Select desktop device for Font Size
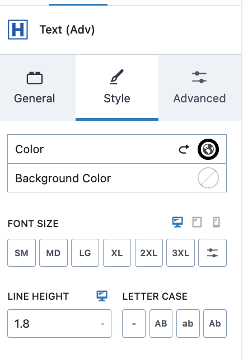The image size is (243, 359). (177, 222)
